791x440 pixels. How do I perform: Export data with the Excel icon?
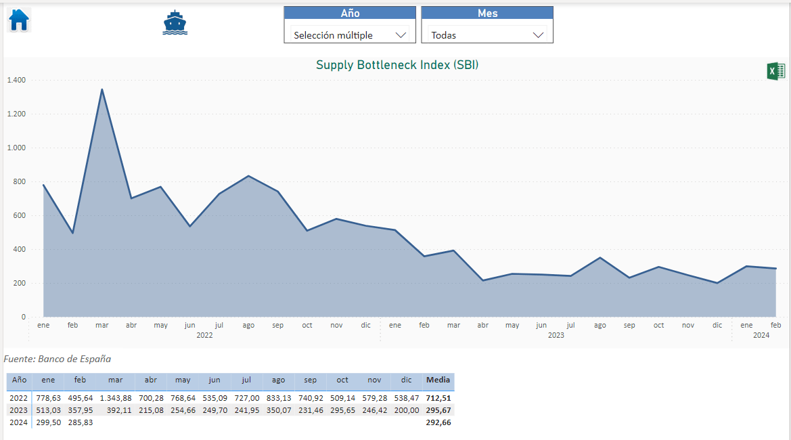tap(775, 71)
